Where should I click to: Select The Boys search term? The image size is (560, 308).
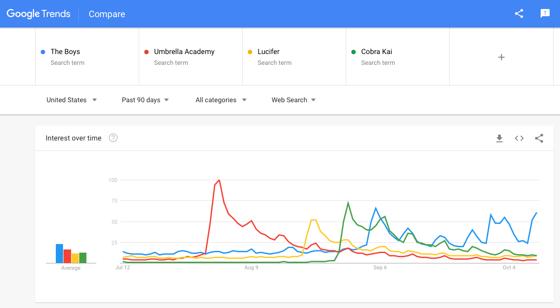pyautogui.click(x=65, y=52)
